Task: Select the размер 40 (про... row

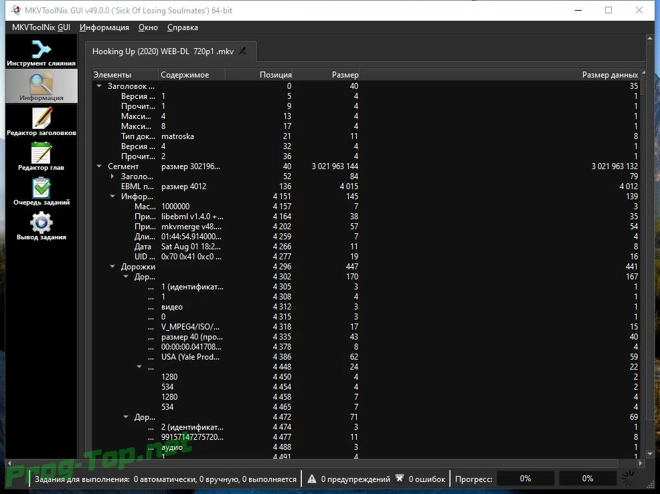Action: coord(365,337)
